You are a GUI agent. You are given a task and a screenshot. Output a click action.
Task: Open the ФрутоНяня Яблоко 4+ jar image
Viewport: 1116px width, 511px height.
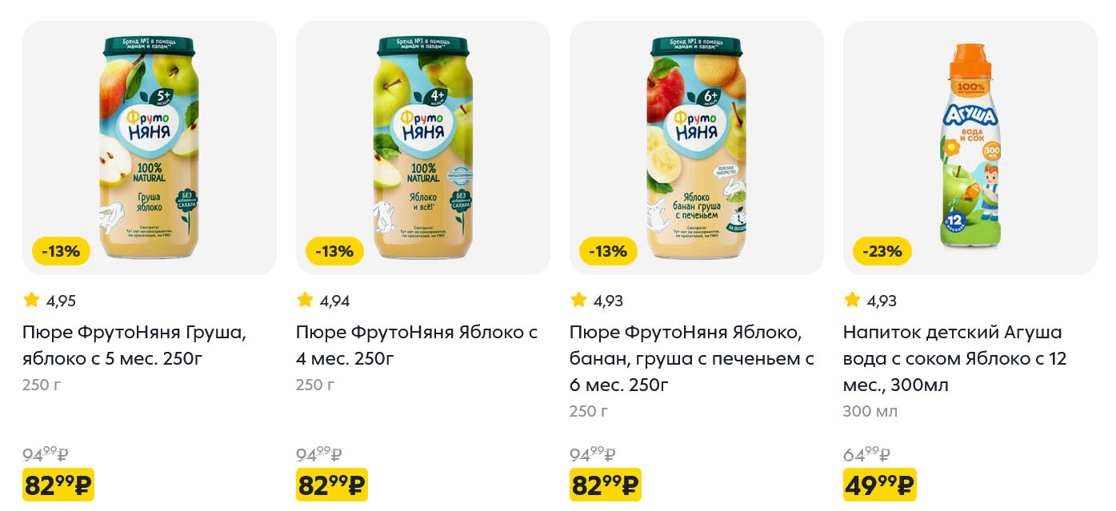click(422, 147)
